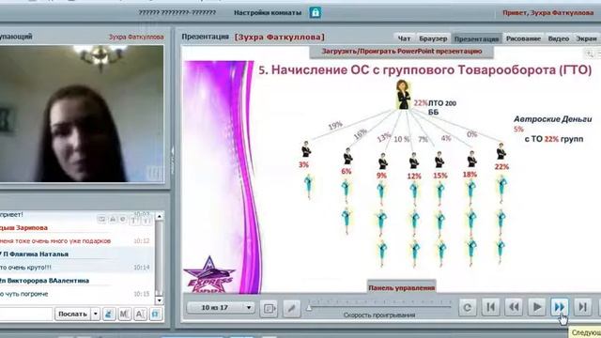Click Загрузить/Проиграть PowerPoint презентацию button
Image resolution: width=601 pixels, height=338 pixels.
coord(401,52)
